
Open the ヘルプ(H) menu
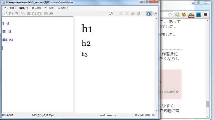click(63, 8)
